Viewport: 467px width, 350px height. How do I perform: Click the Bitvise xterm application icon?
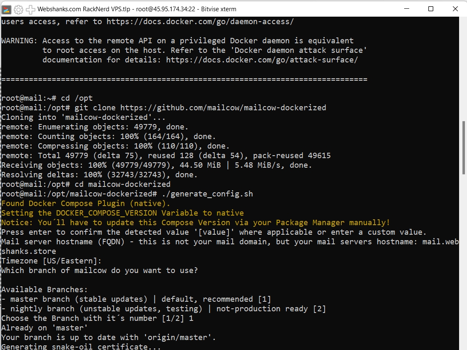pyautogui.click(x=7, y=9)
